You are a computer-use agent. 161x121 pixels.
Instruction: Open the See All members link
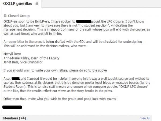point(145,118)
